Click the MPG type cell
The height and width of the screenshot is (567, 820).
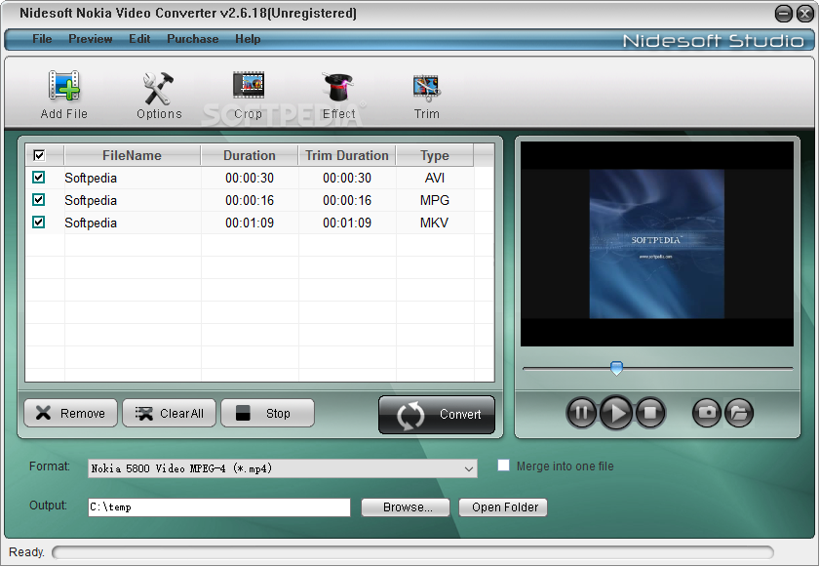pyautogui.click(x=435, y=200)
